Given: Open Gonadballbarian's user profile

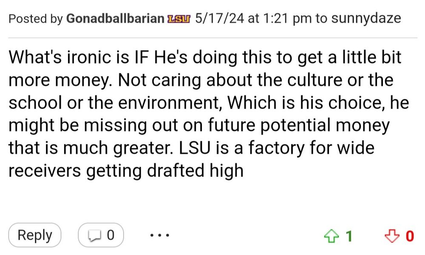Looking at the screenshot, I should (115, 19).
